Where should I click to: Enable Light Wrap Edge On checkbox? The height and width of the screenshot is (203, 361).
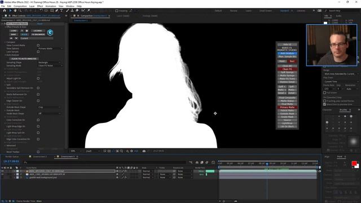(x=38, y=126)
